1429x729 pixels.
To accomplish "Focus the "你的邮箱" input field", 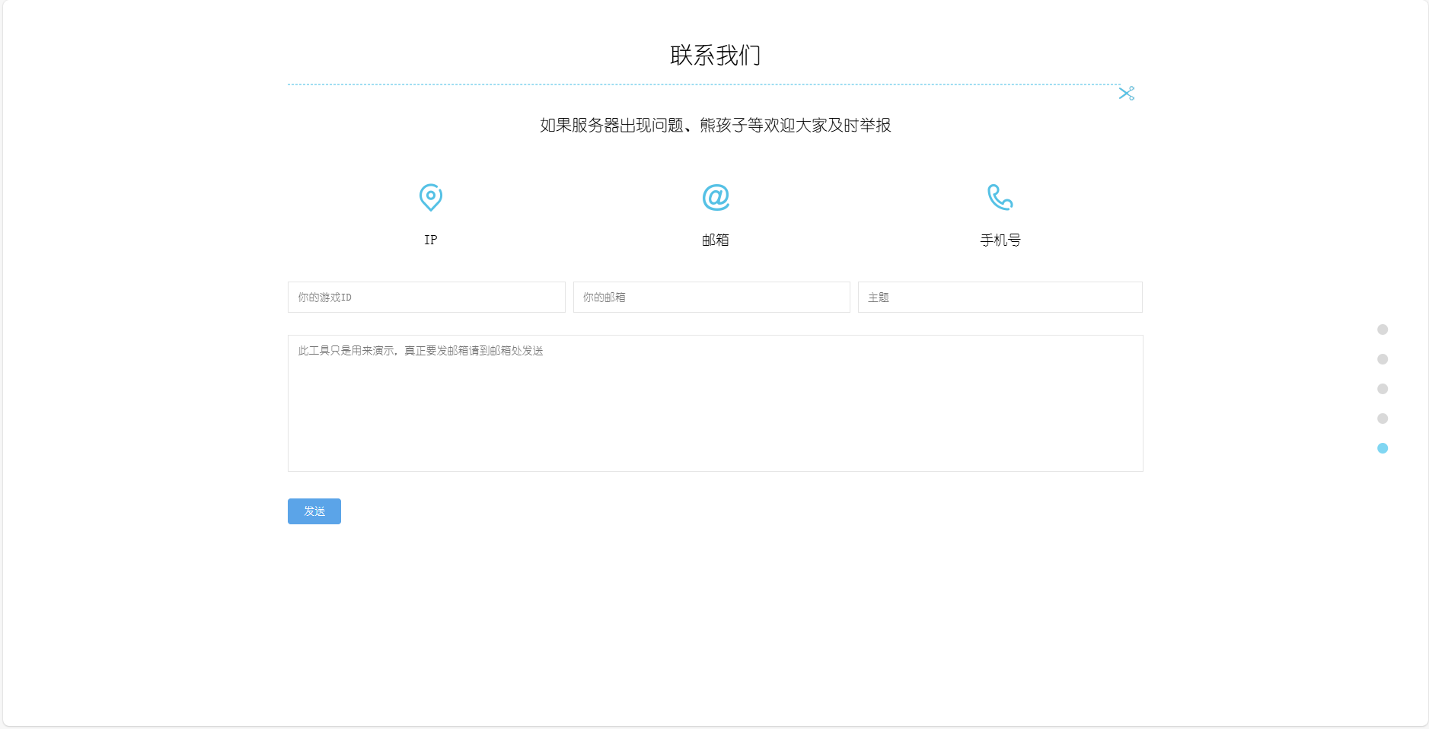I will [x=711, y=298].
